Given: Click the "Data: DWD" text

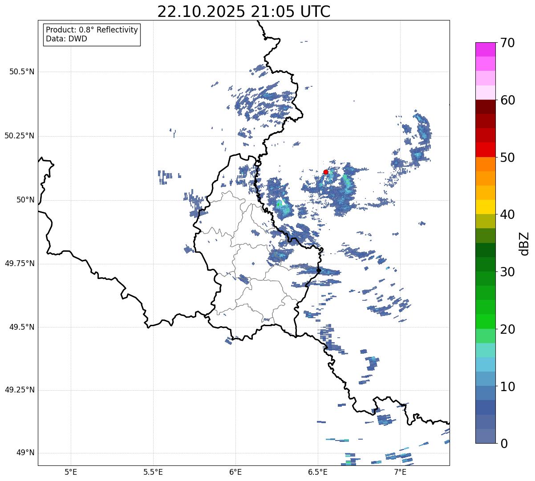Looking at the screenshot, I should (x=66, y=39).
